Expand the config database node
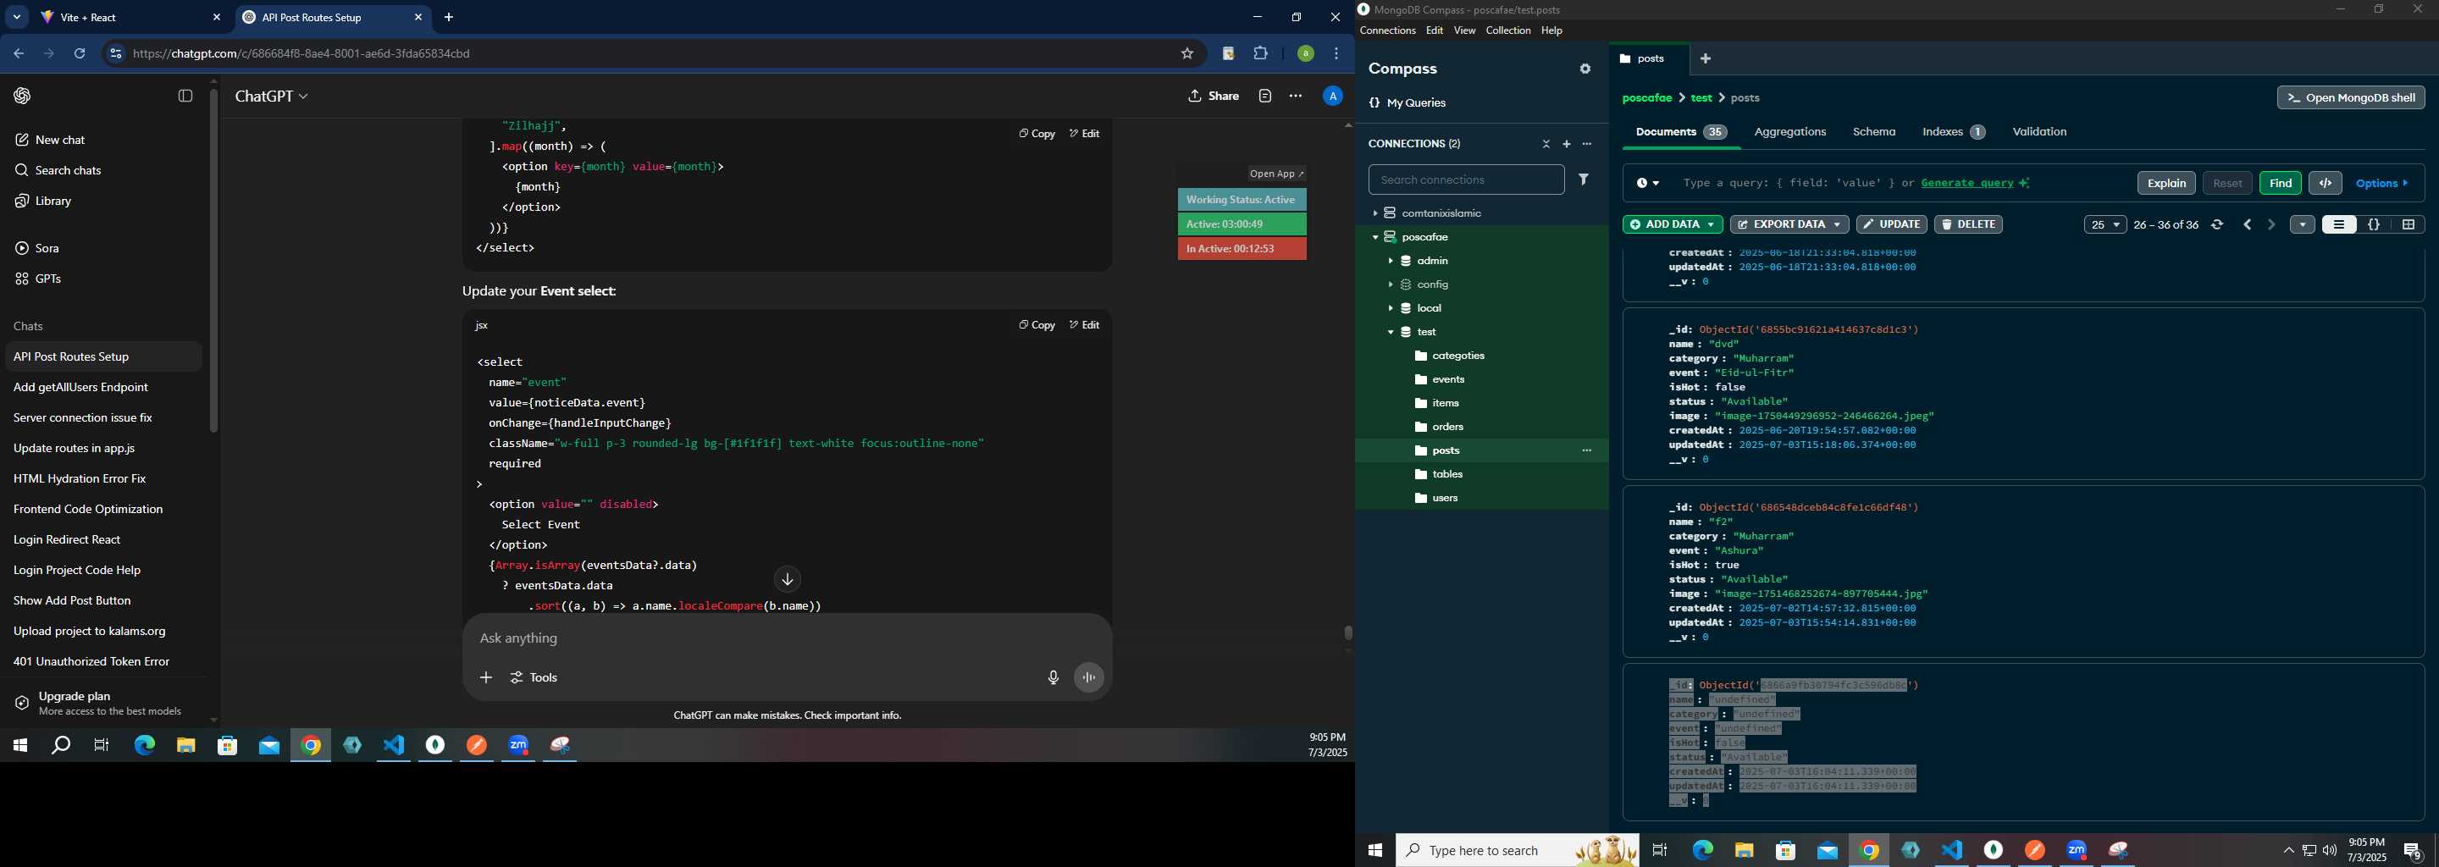 pos(1390,284)
